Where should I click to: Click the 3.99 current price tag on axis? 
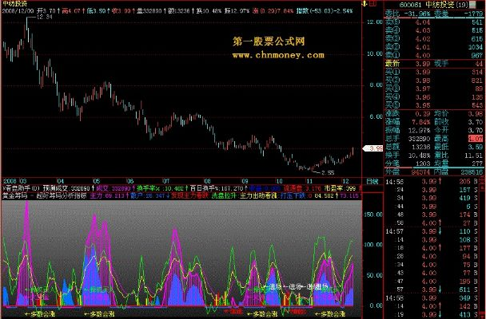pyautogui.click(x=373, y=149)
